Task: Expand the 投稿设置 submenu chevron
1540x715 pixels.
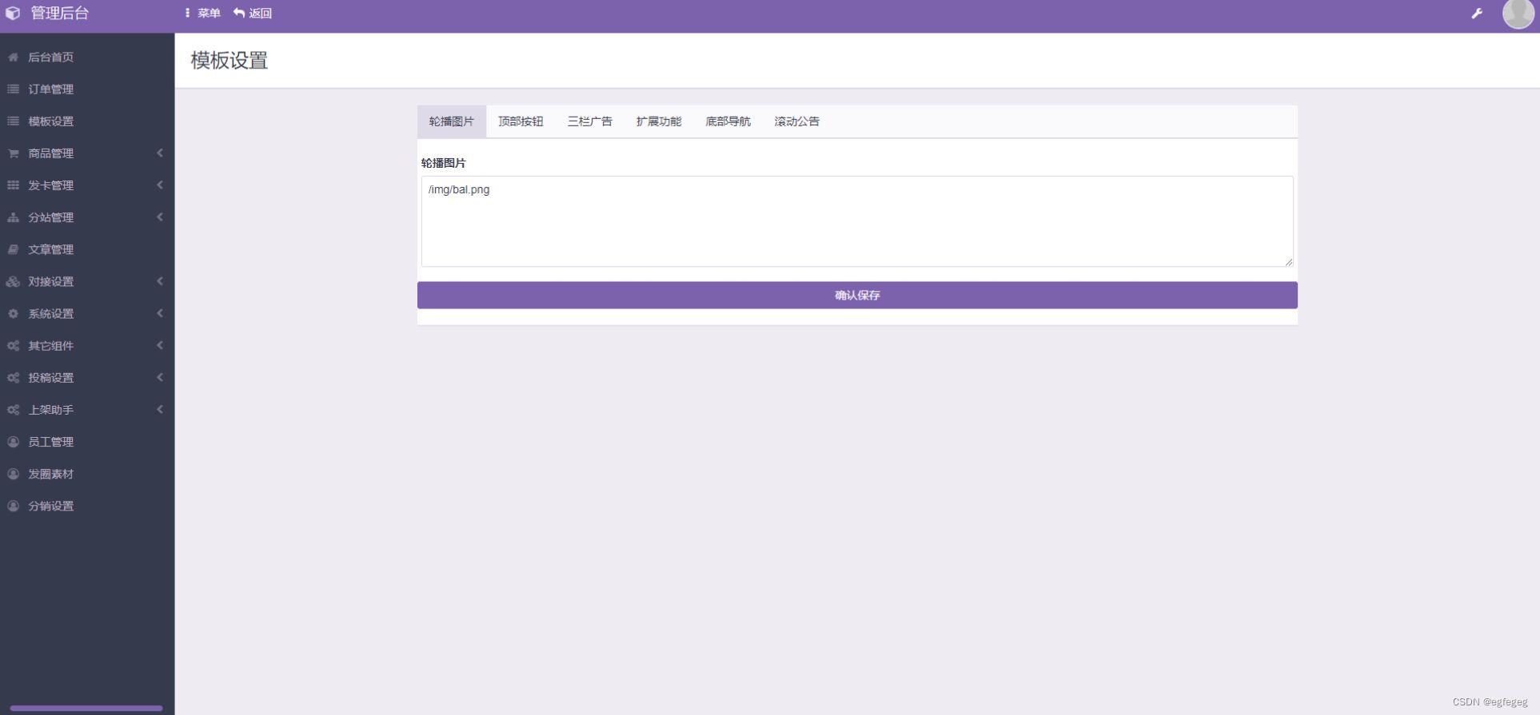Action: click(x=160, y=377)
